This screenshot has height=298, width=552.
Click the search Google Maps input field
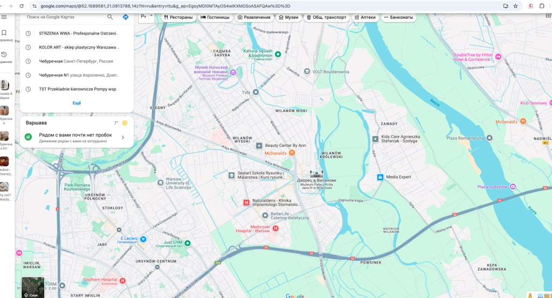pyautogui.click(x=65, y=17)
